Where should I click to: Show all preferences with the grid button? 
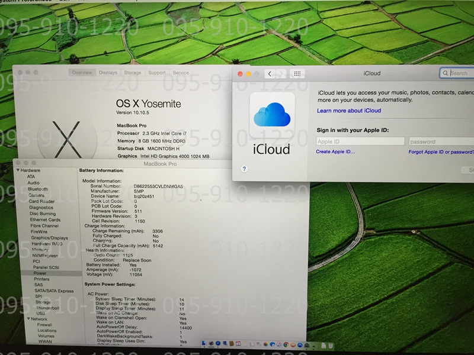(x=297, y=73)
